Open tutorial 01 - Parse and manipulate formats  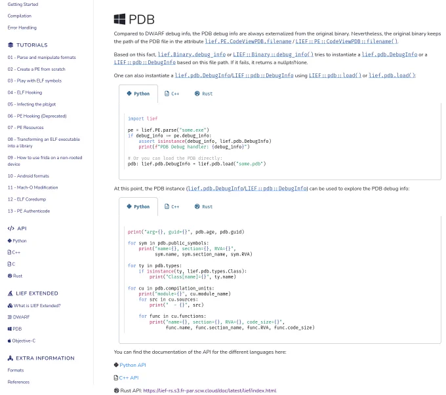41,58
